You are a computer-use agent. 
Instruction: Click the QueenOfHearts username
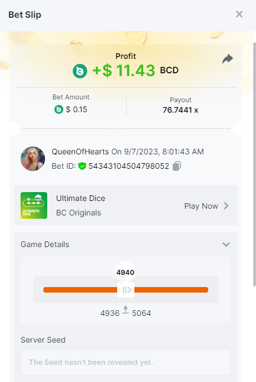click(x=80, y=152)
